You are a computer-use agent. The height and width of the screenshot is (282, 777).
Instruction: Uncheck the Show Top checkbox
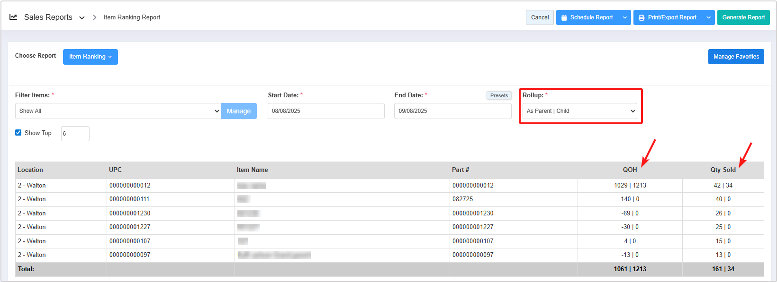18,133
